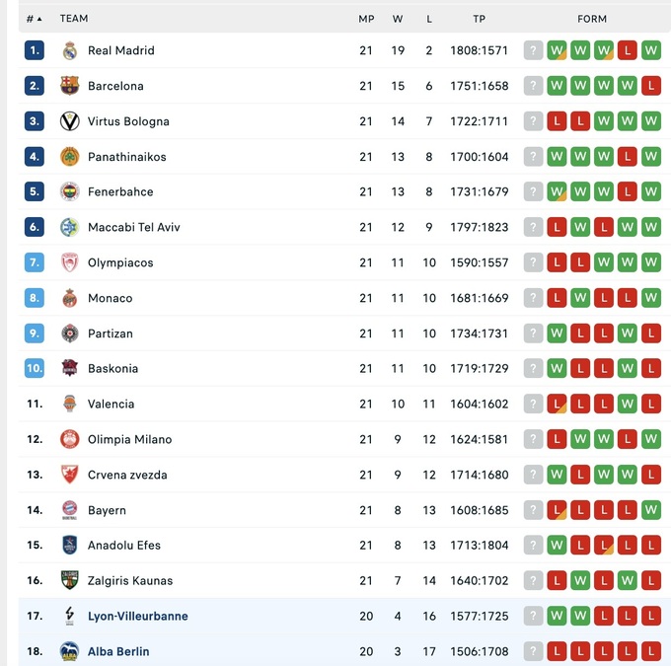Click the Alba Berlin team logo
671x666 pixels.
(x=70, y=651)
